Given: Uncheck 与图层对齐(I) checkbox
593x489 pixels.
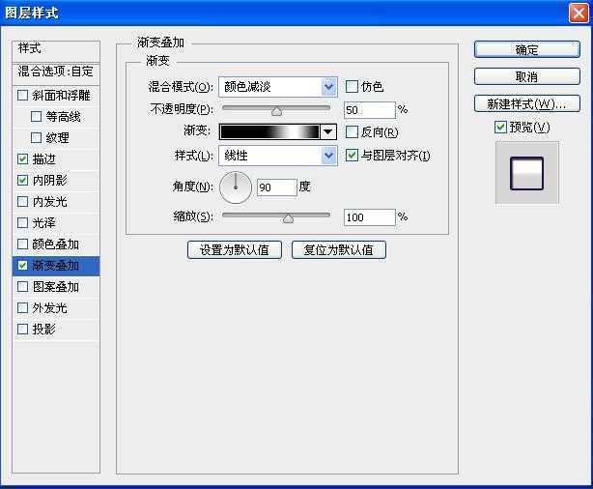Looking at the screenshot, I should tap(352, 156).
